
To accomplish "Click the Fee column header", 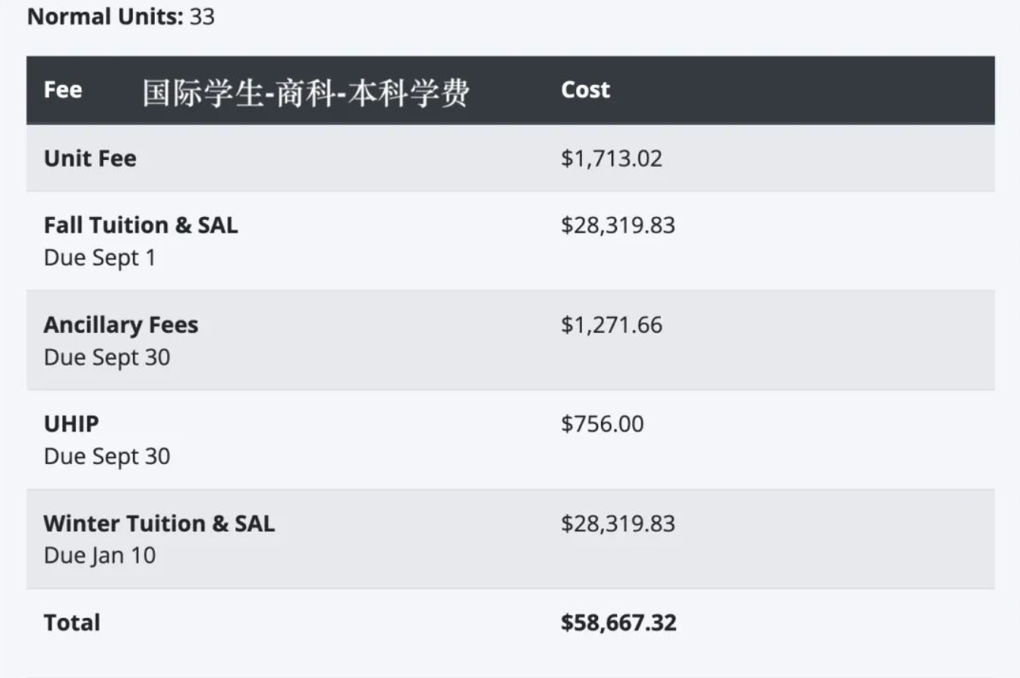I will (x=63, y=89).
